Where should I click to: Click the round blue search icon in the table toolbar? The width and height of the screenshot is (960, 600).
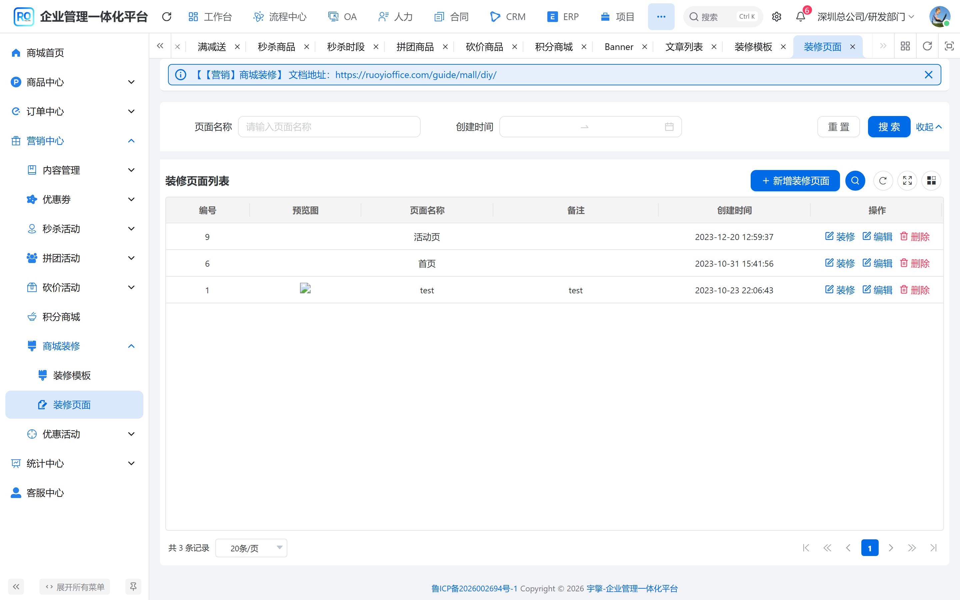pos(855,181)
